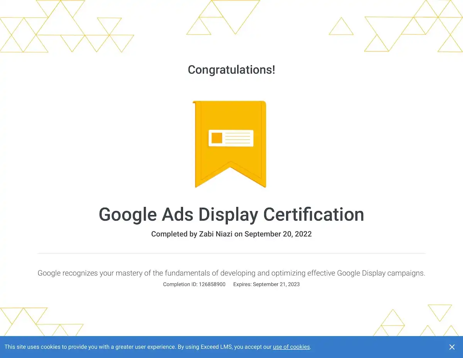Click the orange square inside the ad icon
The image size is (463, 358).
pos(217,138)
